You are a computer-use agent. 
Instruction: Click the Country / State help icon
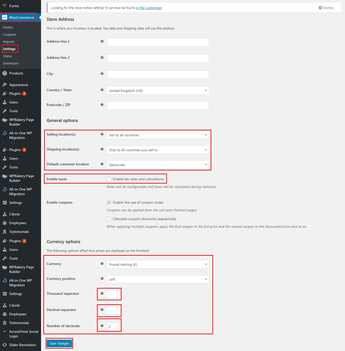pyautogui.click(x=102, y=90)
